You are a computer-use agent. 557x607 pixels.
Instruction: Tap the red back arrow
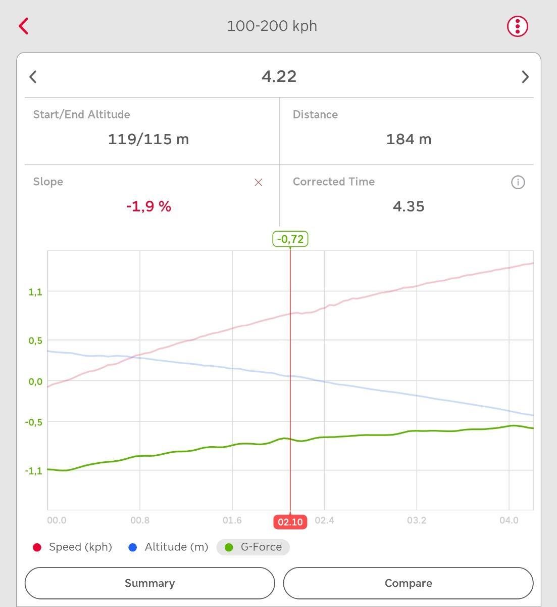[24, 26]
